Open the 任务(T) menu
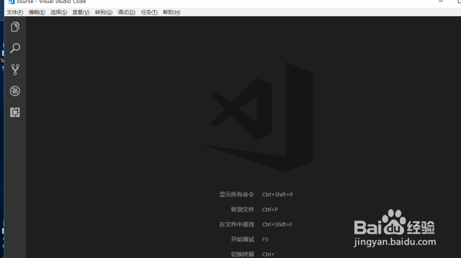The width and height of the screenshot is (461, 258). click(149, 12)
